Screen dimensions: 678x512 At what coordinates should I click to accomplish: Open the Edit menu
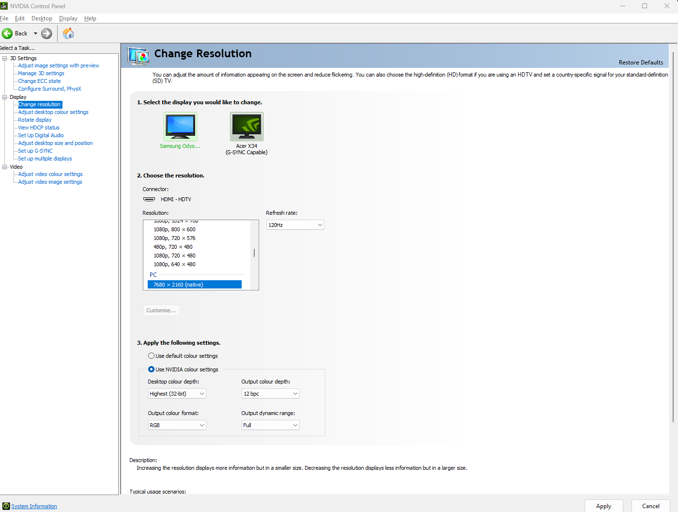pyautogui.click(x=20, y=18)
